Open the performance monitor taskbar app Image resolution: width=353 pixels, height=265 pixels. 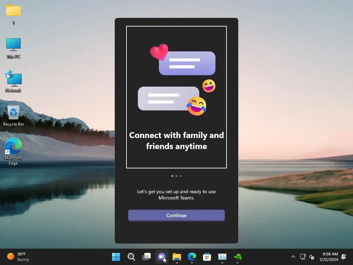(222, 257)
